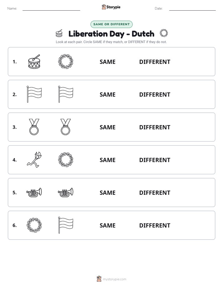Click the wreath icon in row 6
The width and height of the screenshot is (223, 288).
(x=34, y=225)
